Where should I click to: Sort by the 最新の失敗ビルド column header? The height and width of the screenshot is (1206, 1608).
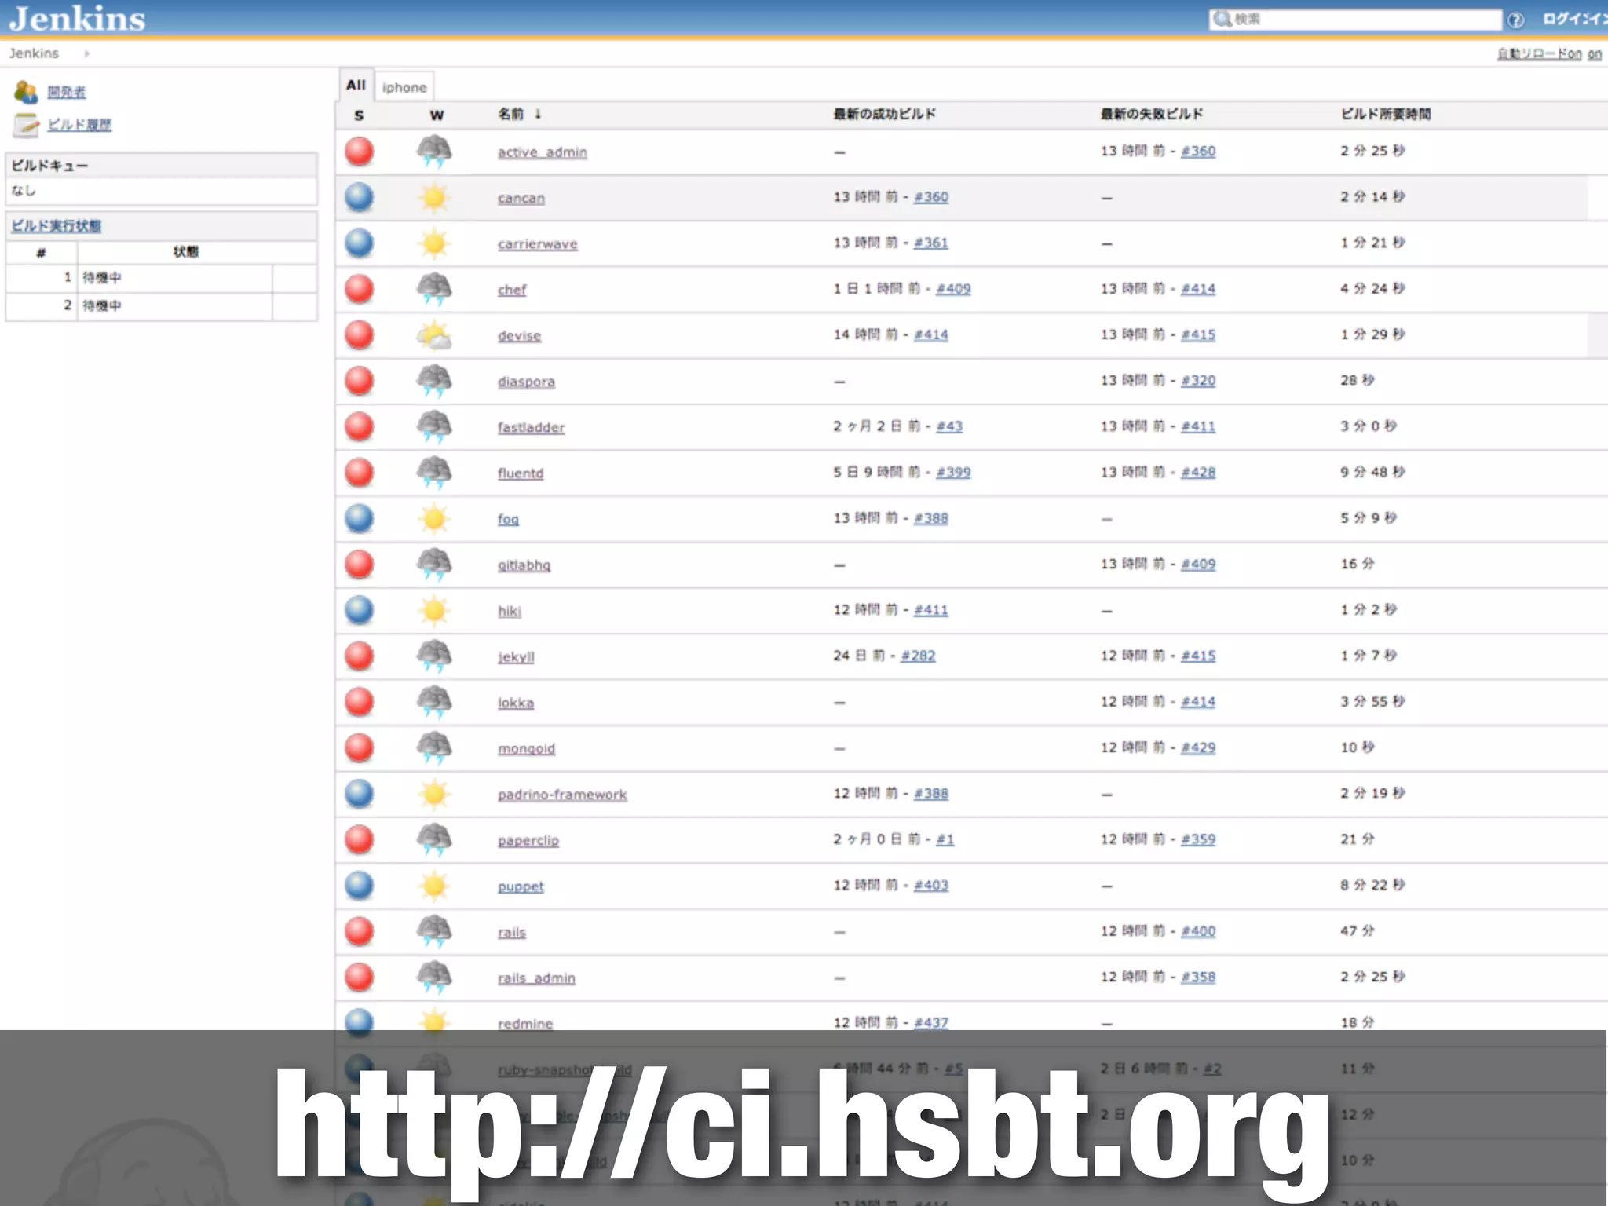(x=1152, y=115)
